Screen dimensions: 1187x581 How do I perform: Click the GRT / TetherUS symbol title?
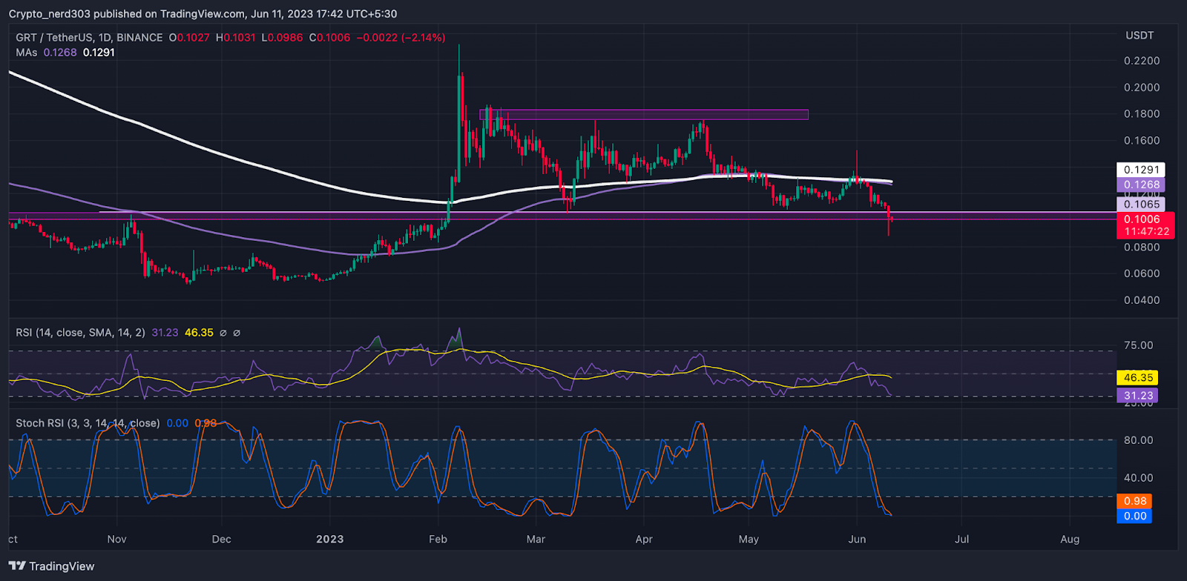pyautogui.click(x=89, y=37)
